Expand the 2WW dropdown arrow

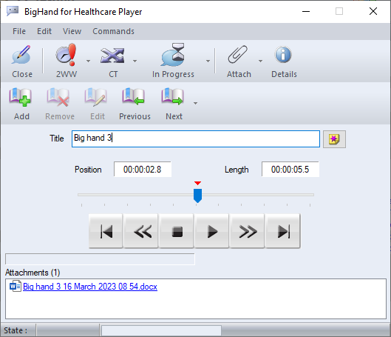click(88, 61)
